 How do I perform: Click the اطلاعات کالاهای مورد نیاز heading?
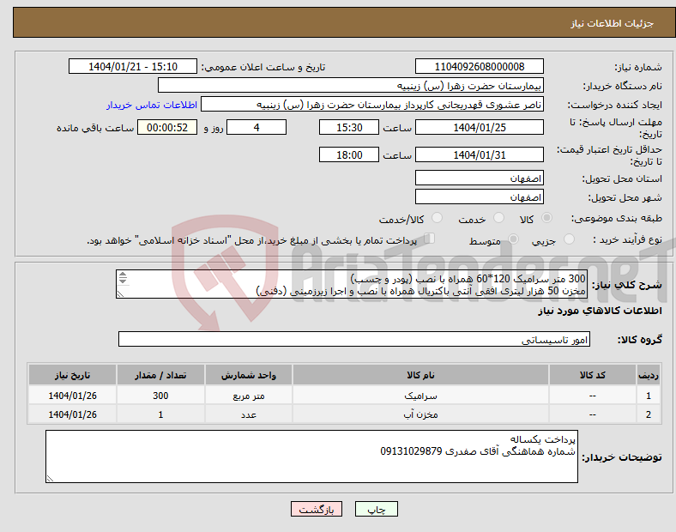[600, 311]
